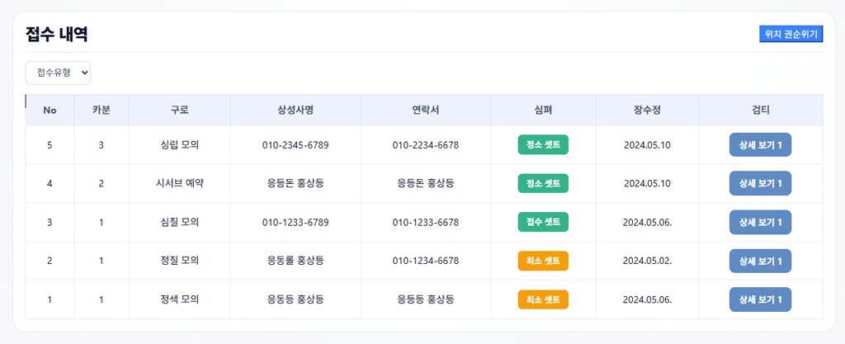Click the No column header
Screen dimensions: 845x344
pos(50,111)
